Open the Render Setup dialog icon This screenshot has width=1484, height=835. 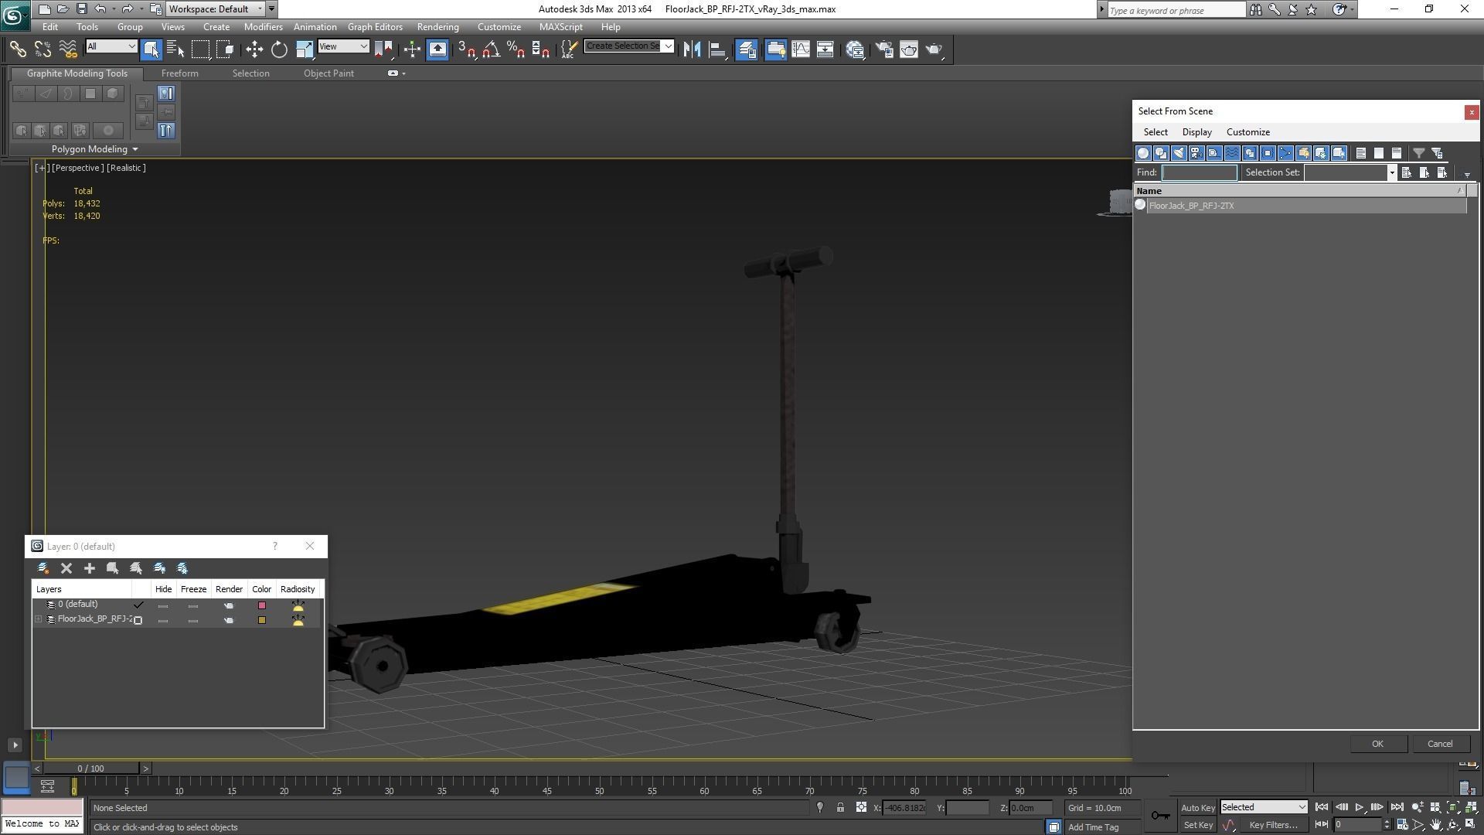click(884, 49)
